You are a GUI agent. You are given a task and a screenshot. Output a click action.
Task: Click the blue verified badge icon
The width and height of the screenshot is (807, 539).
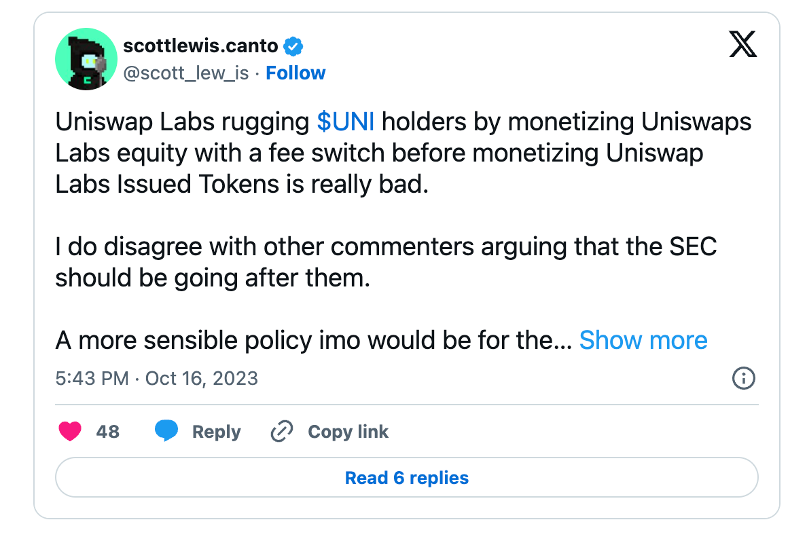(x=293, y=46)
